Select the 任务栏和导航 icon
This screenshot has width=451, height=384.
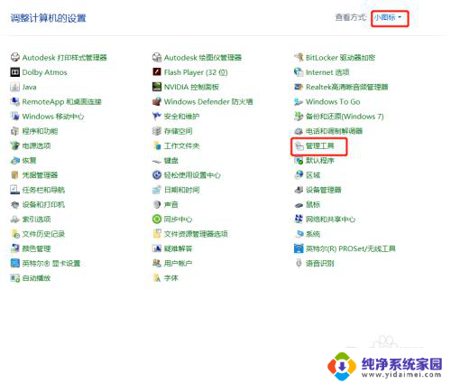pyautogui.click(x=15, y=190)
